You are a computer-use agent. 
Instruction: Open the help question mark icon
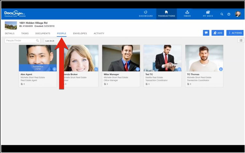tap(229, 14)
